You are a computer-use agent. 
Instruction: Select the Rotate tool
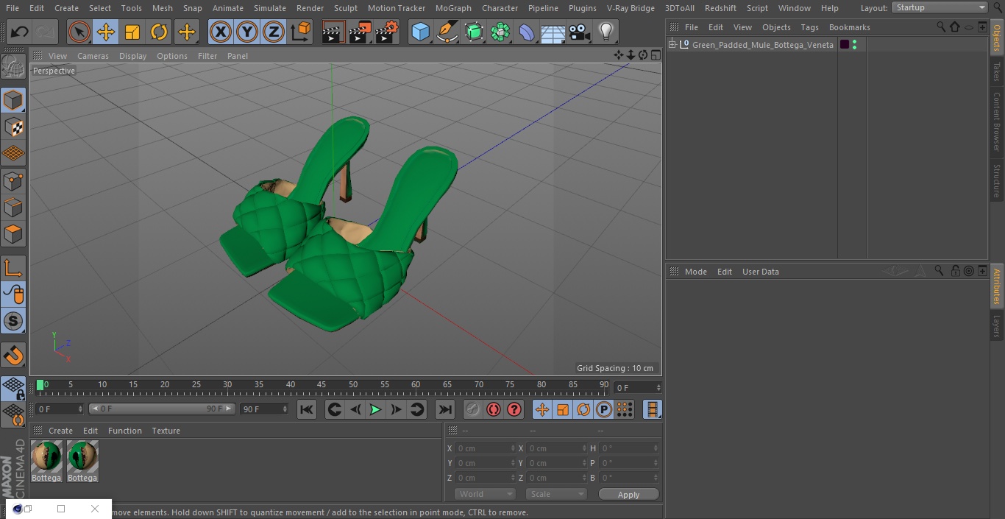tap(159, 32)
